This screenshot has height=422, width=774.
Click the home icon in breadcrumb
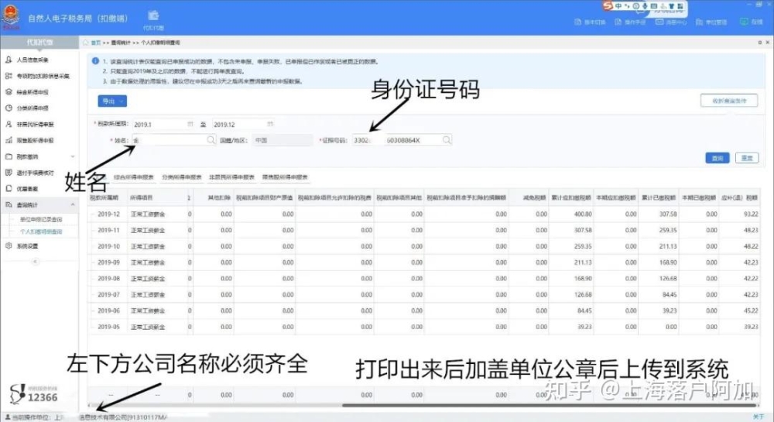[85, 43]
